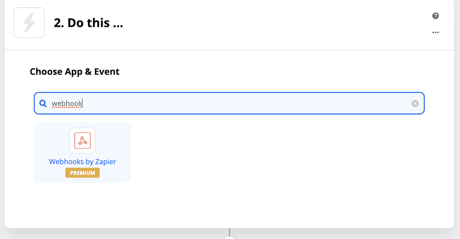Select the Webhooks by Zapier app logo
The height and width of the screenshot is (239, 460).
coord(82,140)
